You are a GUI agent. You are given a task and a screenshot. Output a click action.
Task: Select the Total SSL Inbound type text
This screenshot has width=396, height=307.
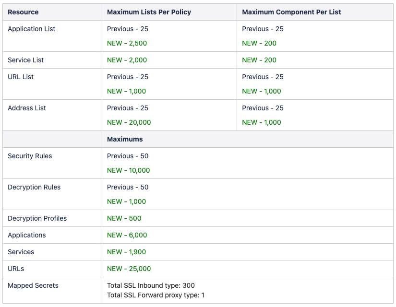coord(151,285)
